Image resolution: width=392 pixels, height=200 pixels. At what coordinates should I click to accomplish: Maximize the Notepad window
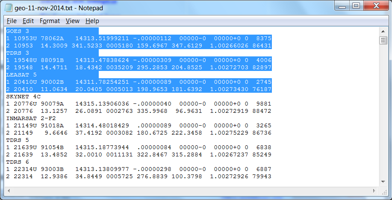(x=356, y=6)
